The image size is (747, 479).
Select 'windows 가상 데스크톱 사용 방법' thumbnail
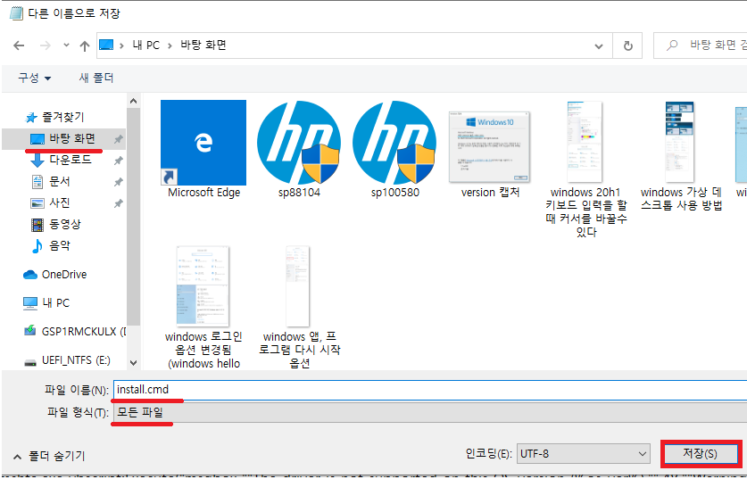[x=680, y=142]
